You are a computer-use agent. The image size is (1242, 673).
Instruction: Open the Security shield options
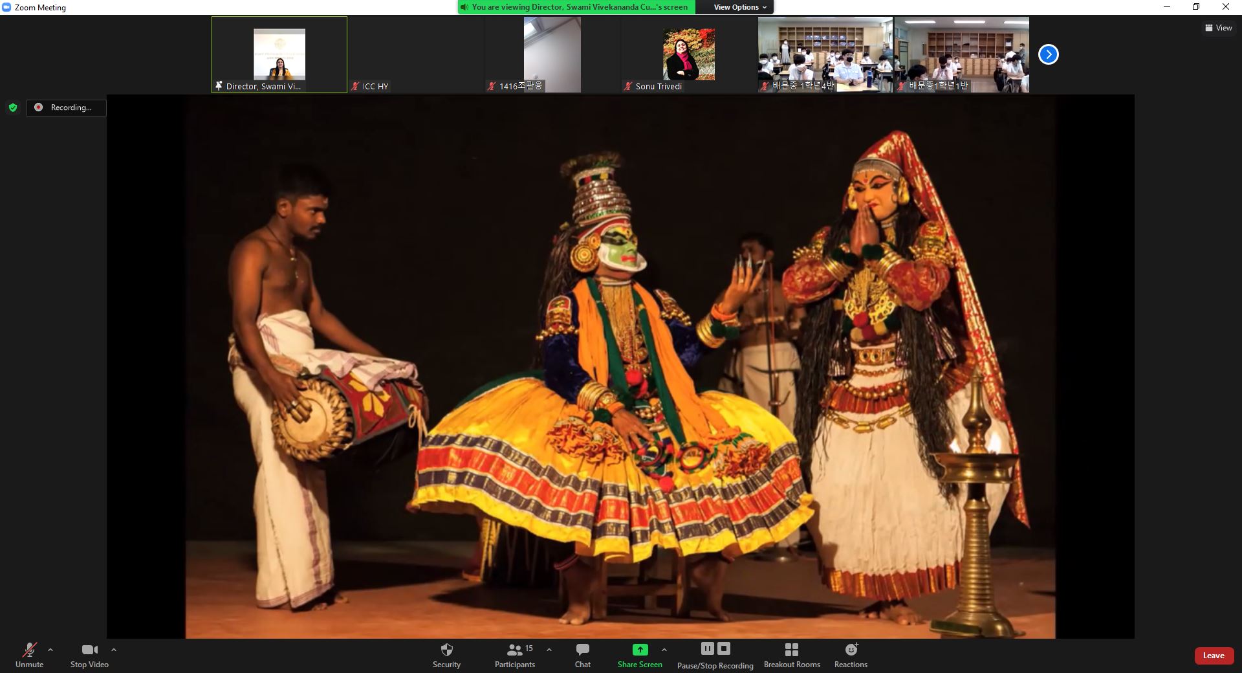point(446,655)
